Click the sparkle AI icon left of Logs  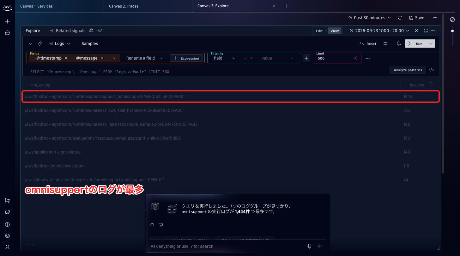[40, 44]
